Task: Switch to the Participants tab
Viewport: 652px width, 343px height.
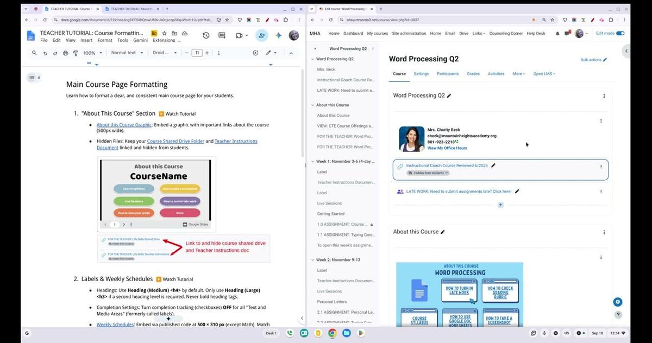Action: click(448, 74)
